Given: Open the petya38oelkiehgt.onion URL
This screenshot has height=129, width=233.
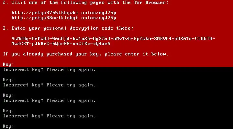Looking at the screenshot, I should [64, 18].
